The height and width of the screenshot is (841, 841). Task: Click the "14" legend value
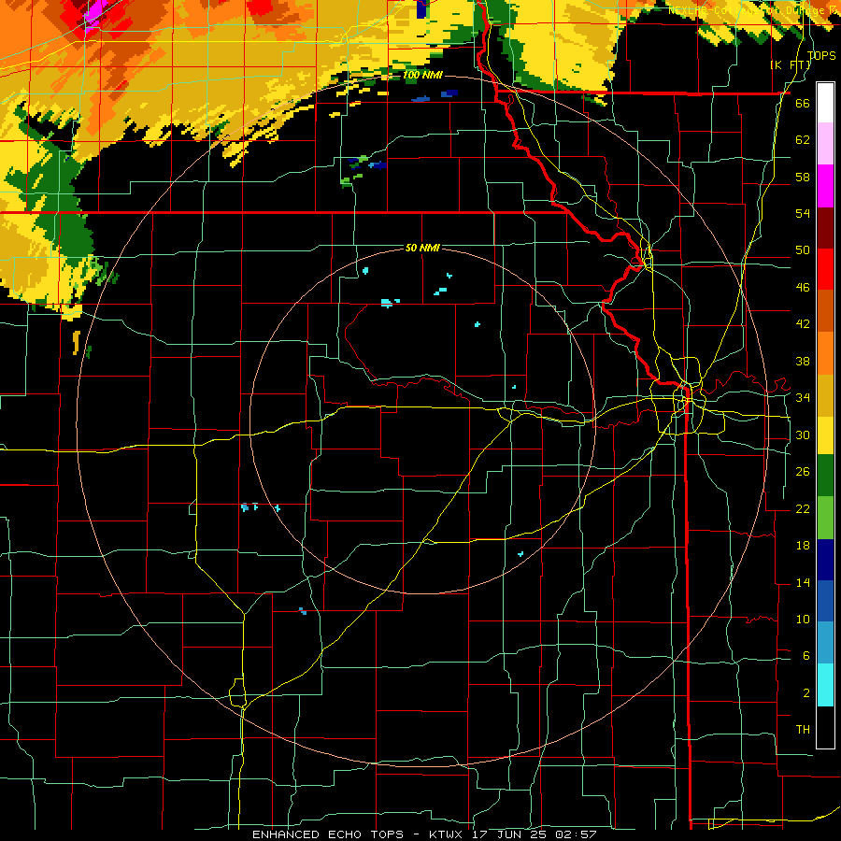[x=803, y=582]
